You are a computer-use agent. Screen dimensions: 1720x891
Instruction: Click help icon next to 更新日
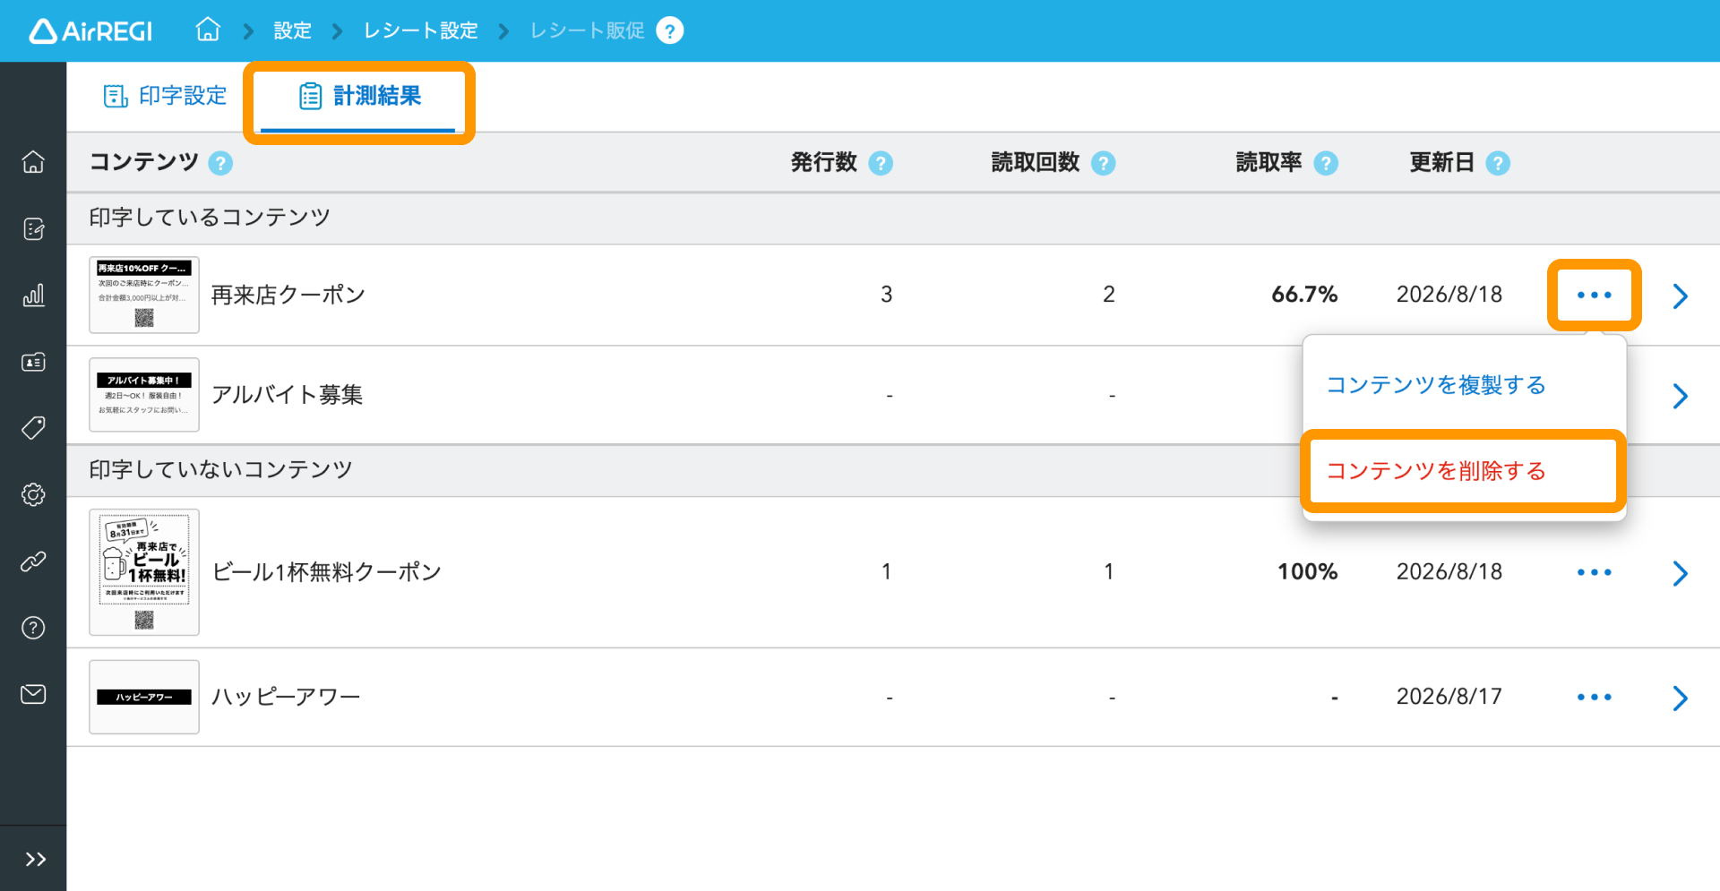(1498, 163)
